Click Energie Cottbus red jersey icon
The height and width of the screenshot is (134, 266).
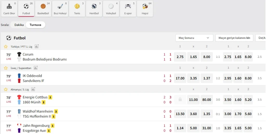point(19,97)
